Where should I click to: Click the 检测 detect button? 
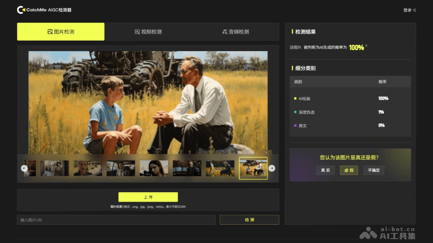point(249,220)
